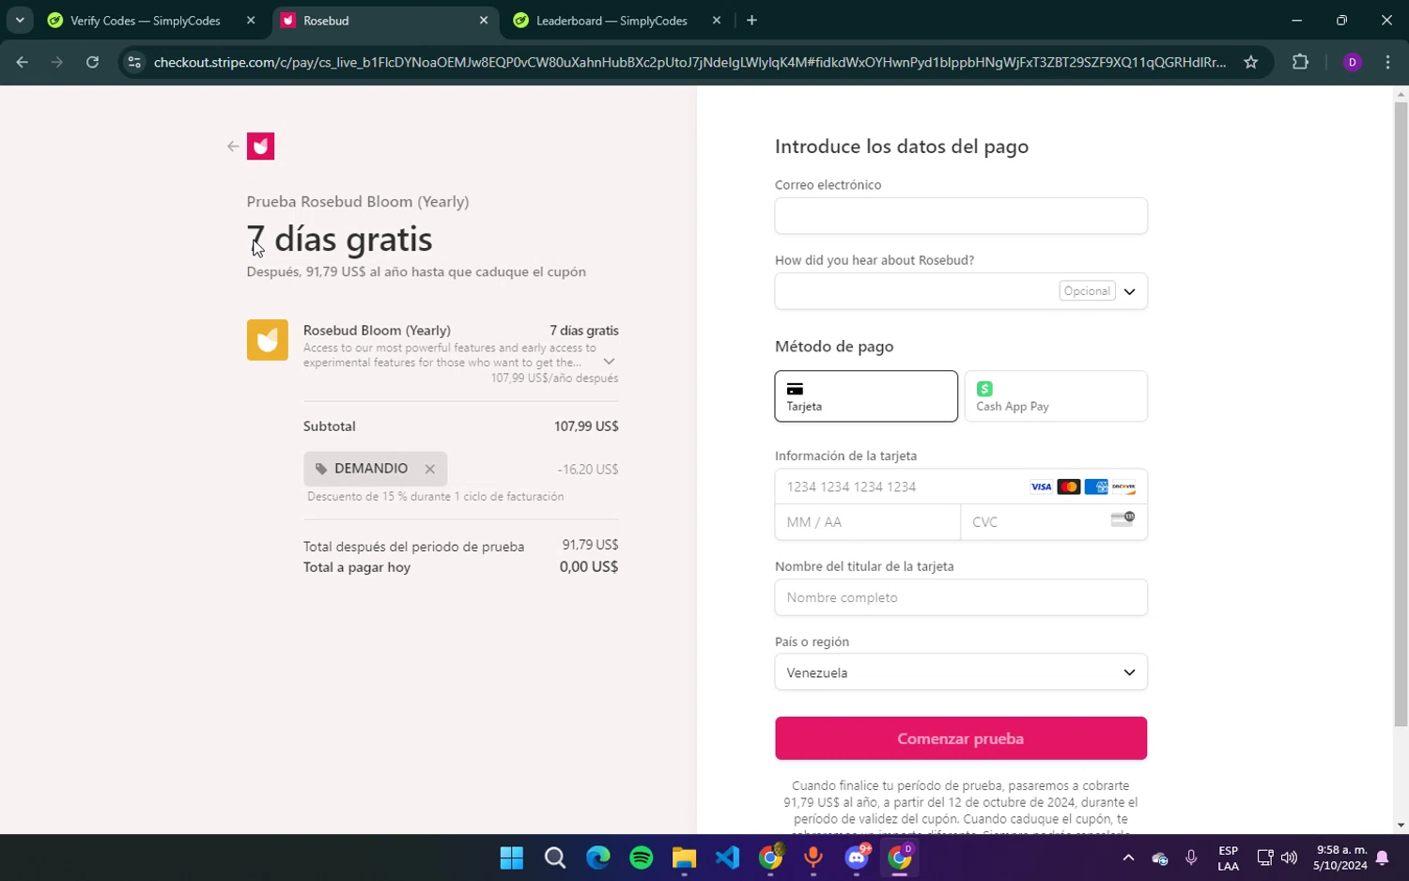Click the pink Rosebud logo icon
Viewport: 1409px width, 881px height.
260,147
